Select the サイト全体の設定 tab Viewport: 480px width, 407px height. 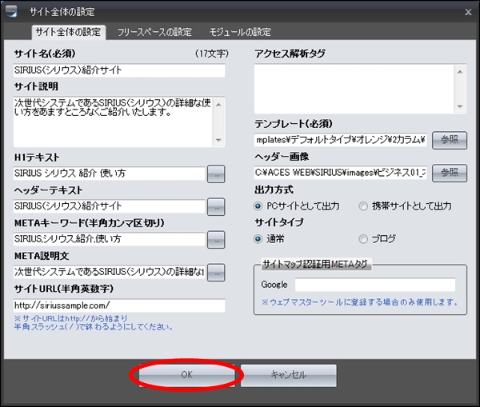69,32
